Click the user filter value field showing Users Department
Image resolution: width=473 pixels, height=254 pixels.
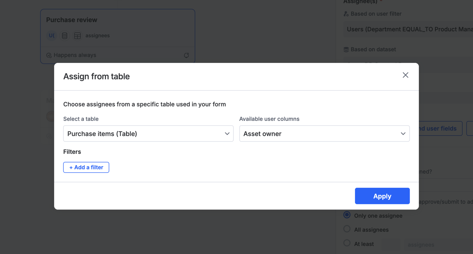click(408, 29)
